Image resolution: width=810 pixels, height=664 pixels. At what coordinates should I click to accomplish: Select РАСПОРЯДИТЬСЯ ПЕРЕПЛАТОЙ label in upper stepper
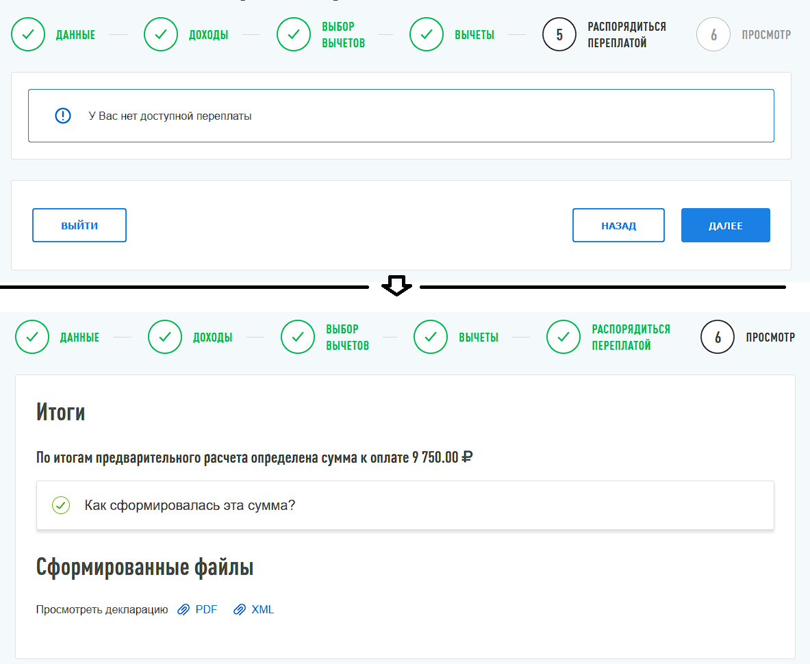pyautogui.click(x=627, y=35)
